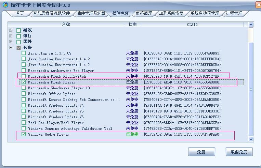Click the scrollbar up arrow
261x168 pixels.
click(251, 25)
